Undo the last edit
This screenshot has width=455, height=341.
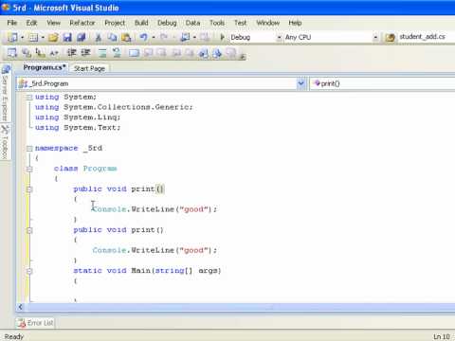pos(144,37)
